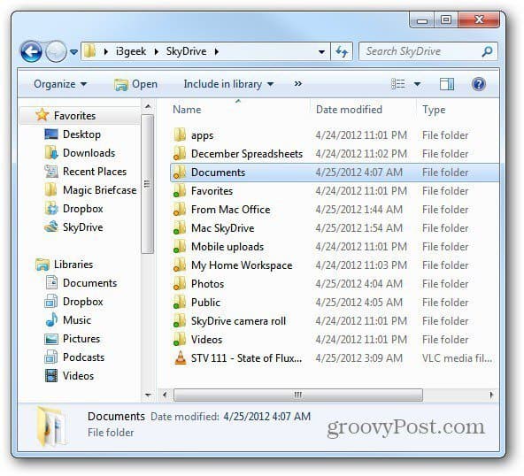Open the address bar history dropdown

click(x=321, y=52)
